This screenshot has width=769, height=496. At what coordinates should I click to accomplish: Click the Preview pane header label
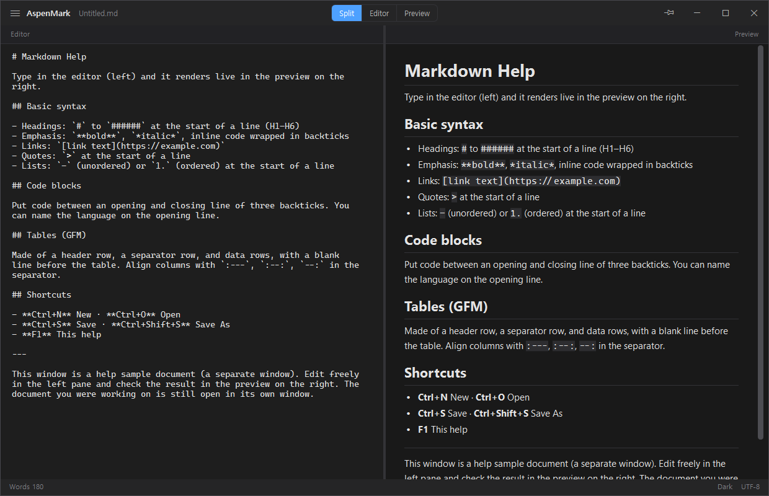coord(747,34)
